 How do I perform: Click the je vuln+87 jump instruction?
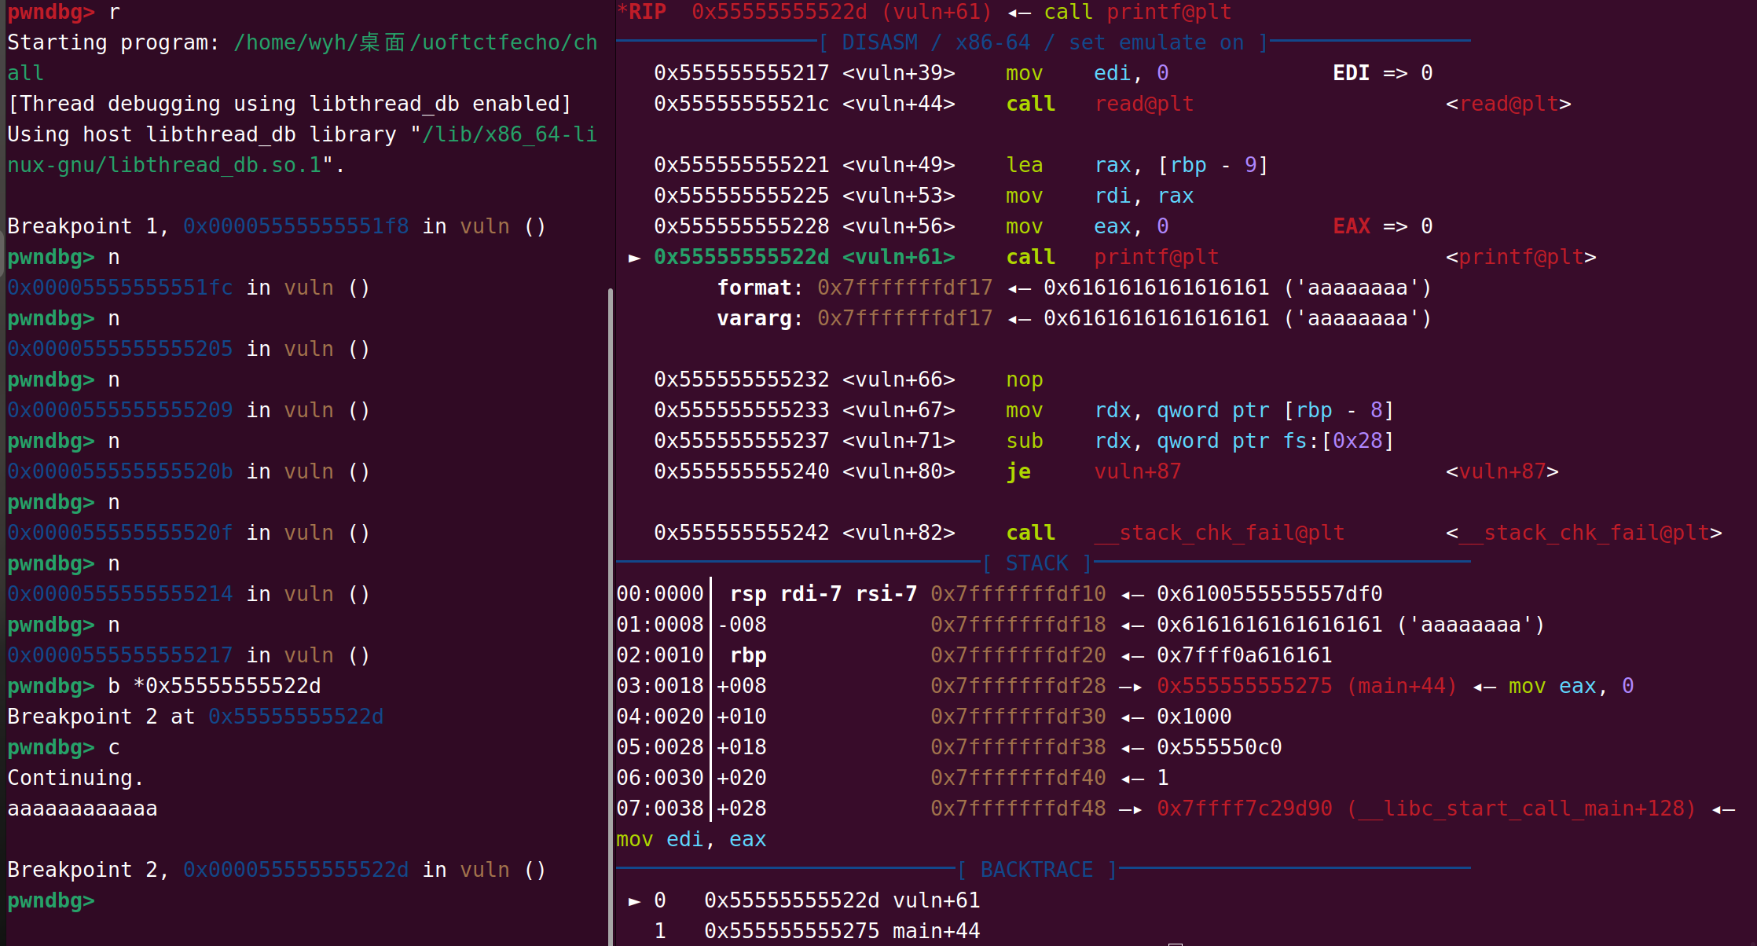pos(1018,472)
